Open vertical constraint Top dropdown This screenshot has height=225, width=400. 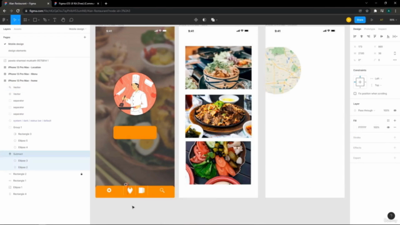tap(378, 85)
